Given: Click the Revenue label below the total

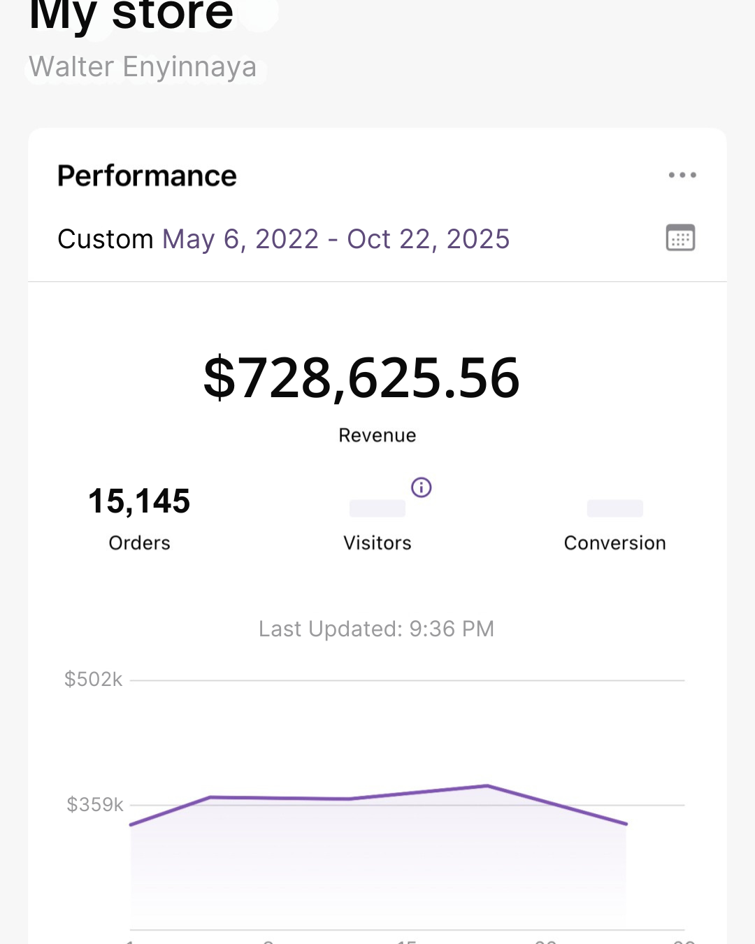Looking at the screenshot, I should click(x=377, y=434).
